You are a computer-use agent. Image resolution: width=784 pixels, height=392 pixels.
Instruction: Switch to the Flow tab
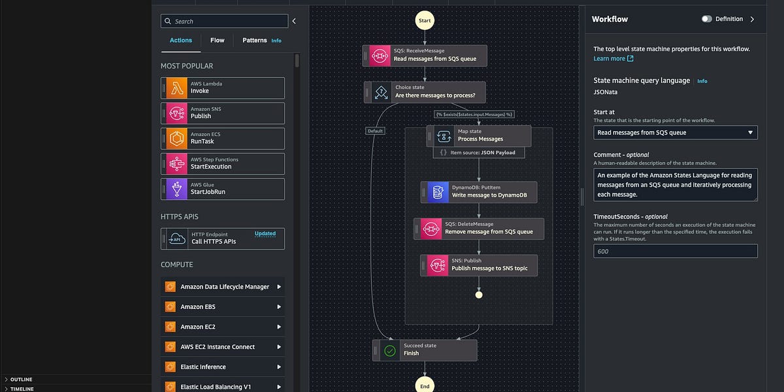218,40
